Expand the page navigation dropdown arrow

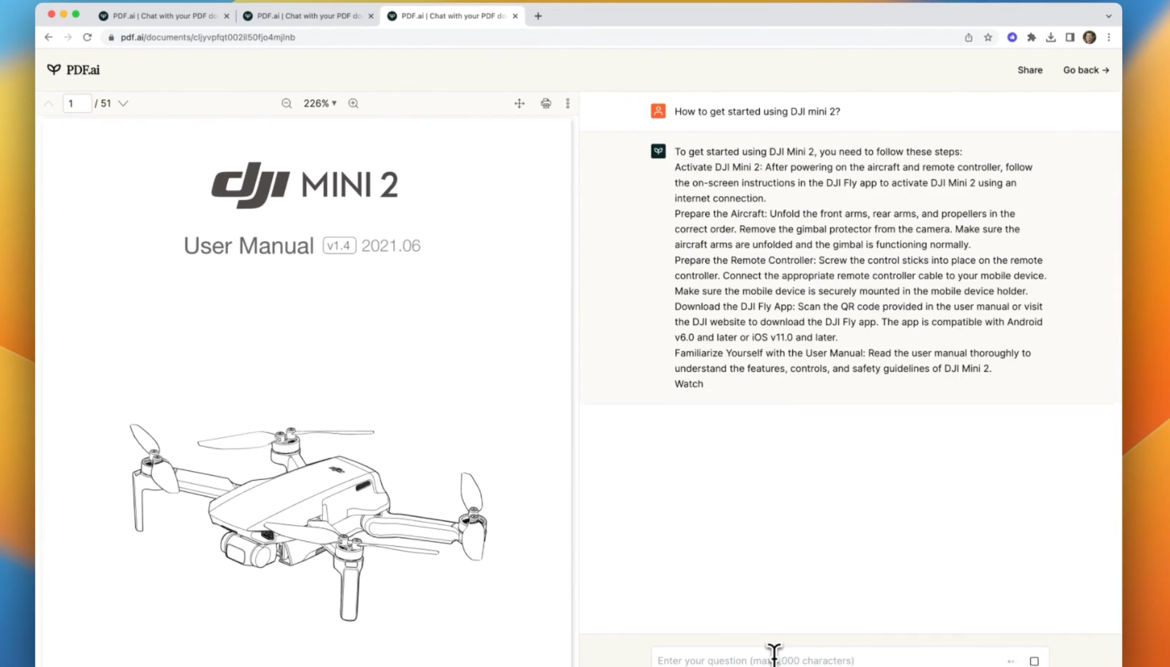[x=123, y=103]
